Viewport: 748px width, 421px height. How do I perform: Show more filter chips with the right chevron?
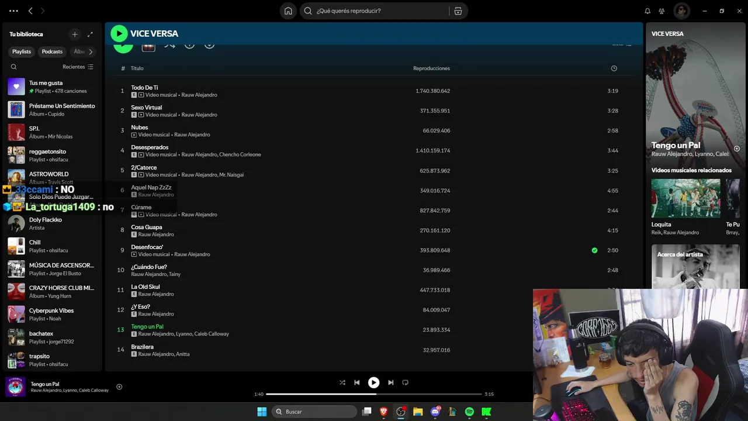[91, 51]
